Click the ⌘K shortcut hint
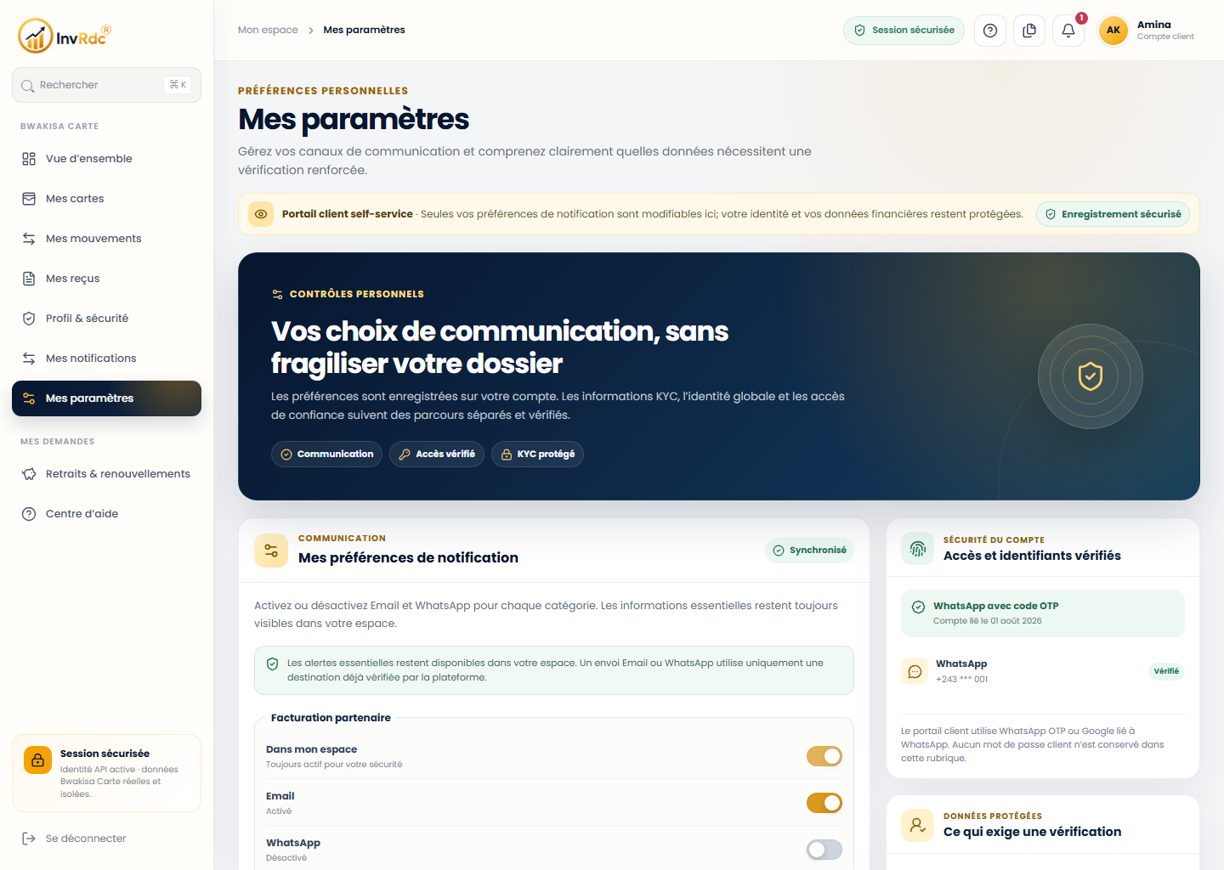This screenshot has height=870, width=1224. point(178,85)
